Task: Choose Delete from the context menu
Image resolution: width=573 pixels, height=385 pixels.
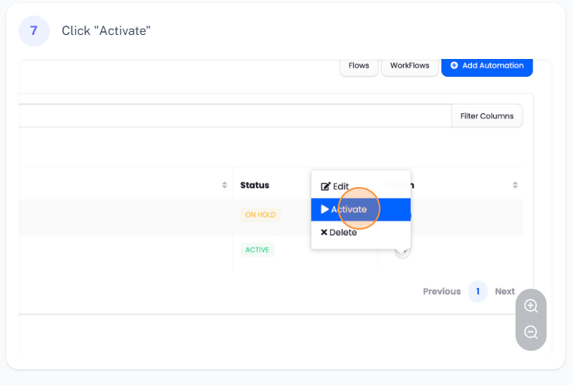Action: (343, 233)
